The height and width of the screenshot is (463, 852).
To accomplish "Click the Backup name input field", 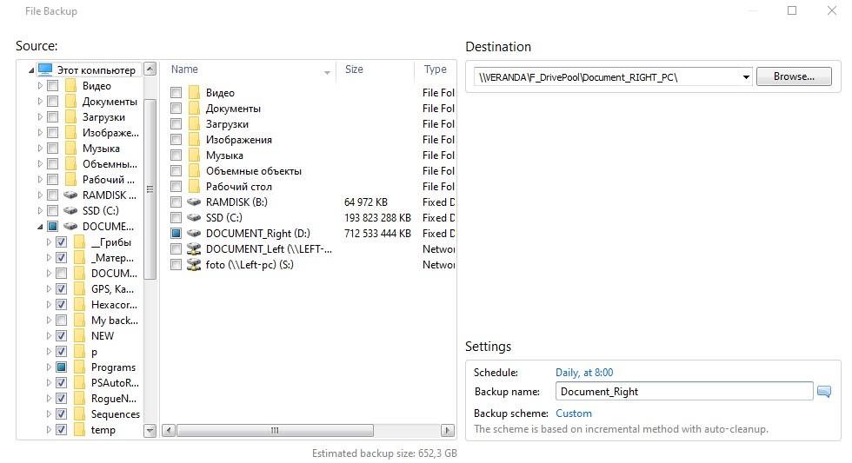I will click(684, 392).
